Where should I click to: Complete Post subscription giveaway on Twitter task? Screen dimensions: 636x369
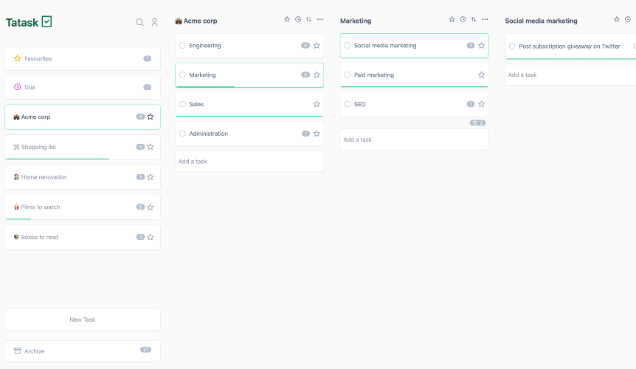click(512, 46)
